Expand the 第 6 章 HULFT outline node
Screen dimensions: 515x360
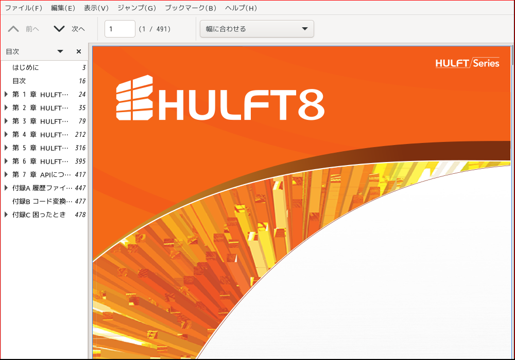tap(6, 161)
